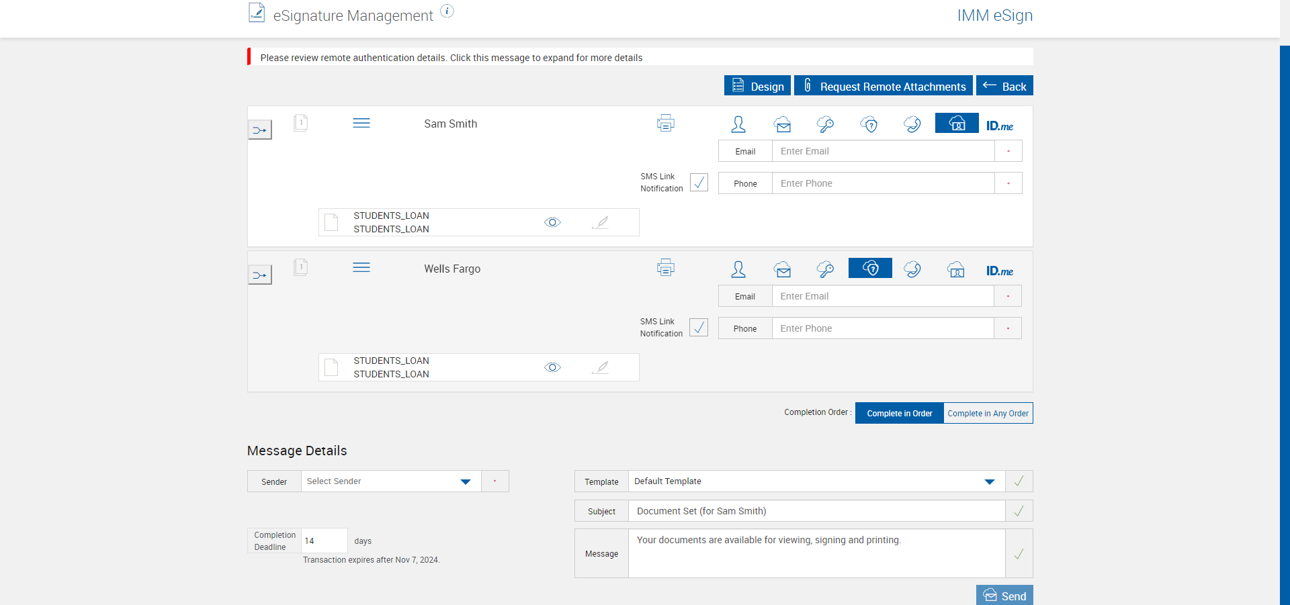Click the Request Remote Attachments button
The width and height of the screenshot is (1290, 605).
pyautogui.click(x=883, y=87)
